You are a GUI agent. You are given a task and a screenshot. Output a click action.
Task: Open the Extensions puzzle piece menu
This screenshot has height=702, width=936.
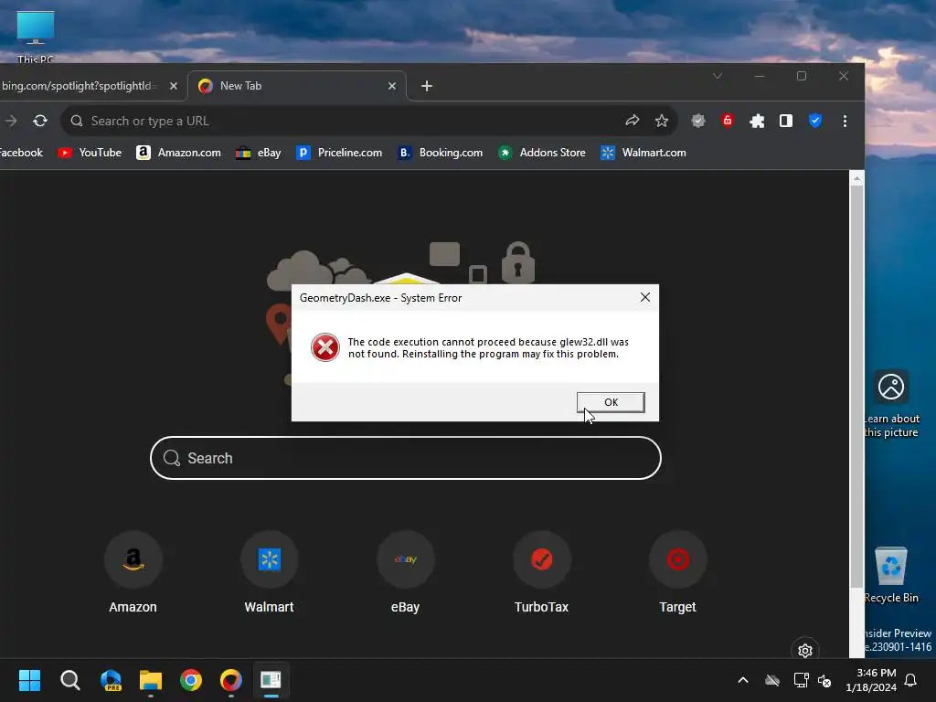pyautogui.click(x=757, y=122)
